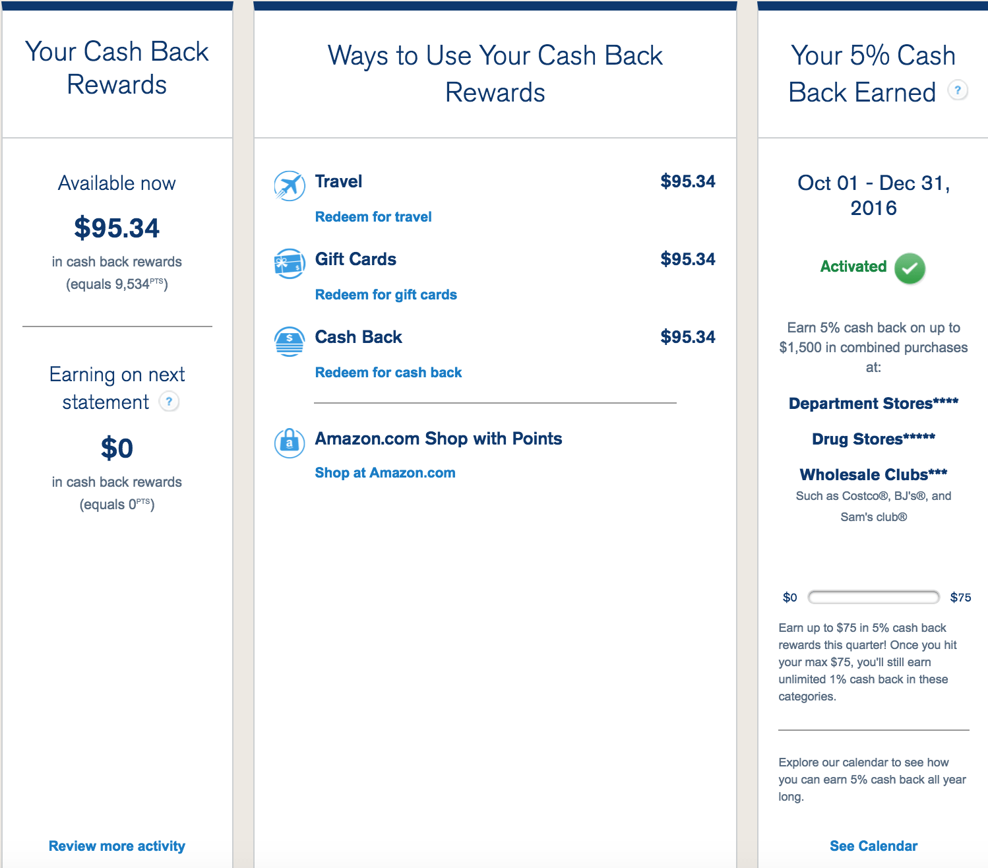
Task: Click the $0 to $75 progress bar
Action: [873, 598]
